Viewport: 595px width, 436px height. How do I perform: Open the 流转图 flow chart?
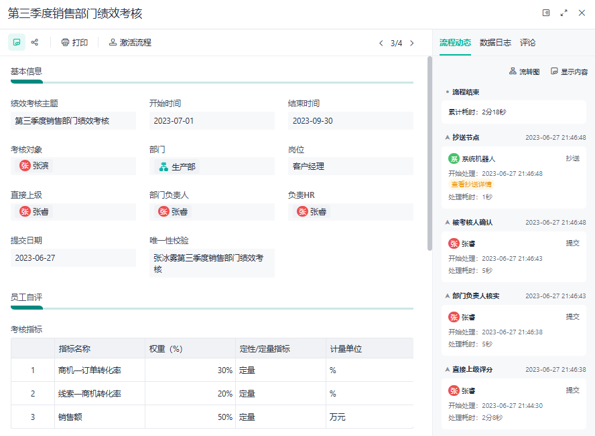pos(525,72)
